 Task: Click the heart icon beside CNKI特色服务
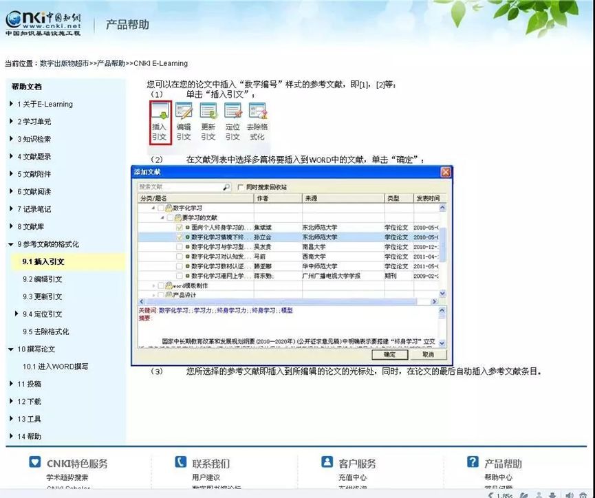(x=35, y=462)
